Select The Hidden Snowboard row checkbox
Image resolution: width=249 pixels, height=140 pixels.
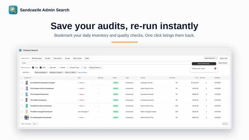point(22,100)
